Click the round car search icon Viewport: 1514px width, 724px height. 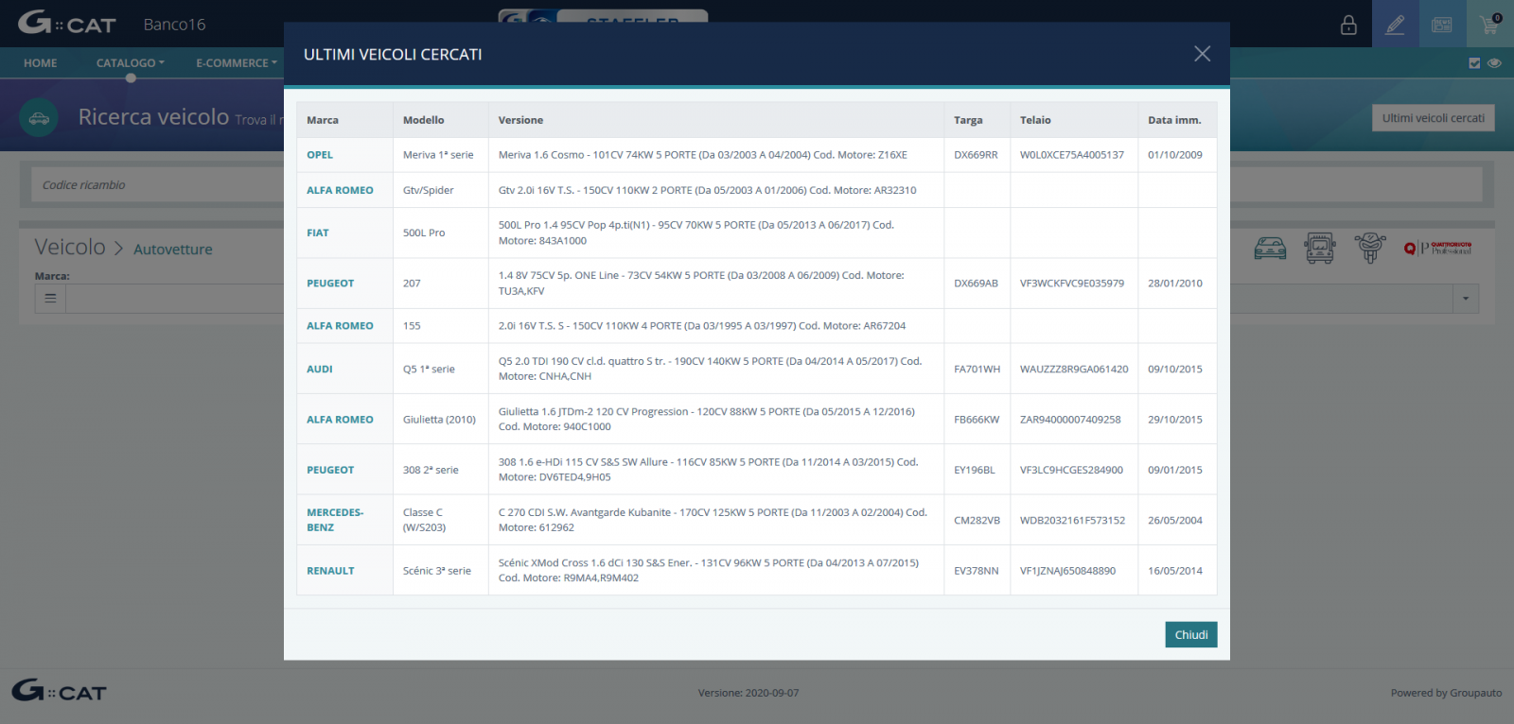[39, 118]
